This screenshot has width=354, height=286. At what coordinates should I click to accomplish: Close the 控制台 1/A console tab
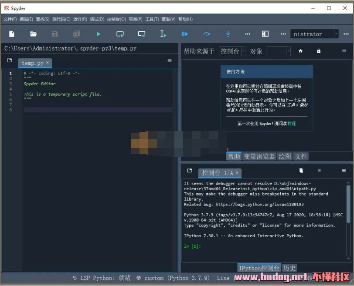[x=237, y=173]
